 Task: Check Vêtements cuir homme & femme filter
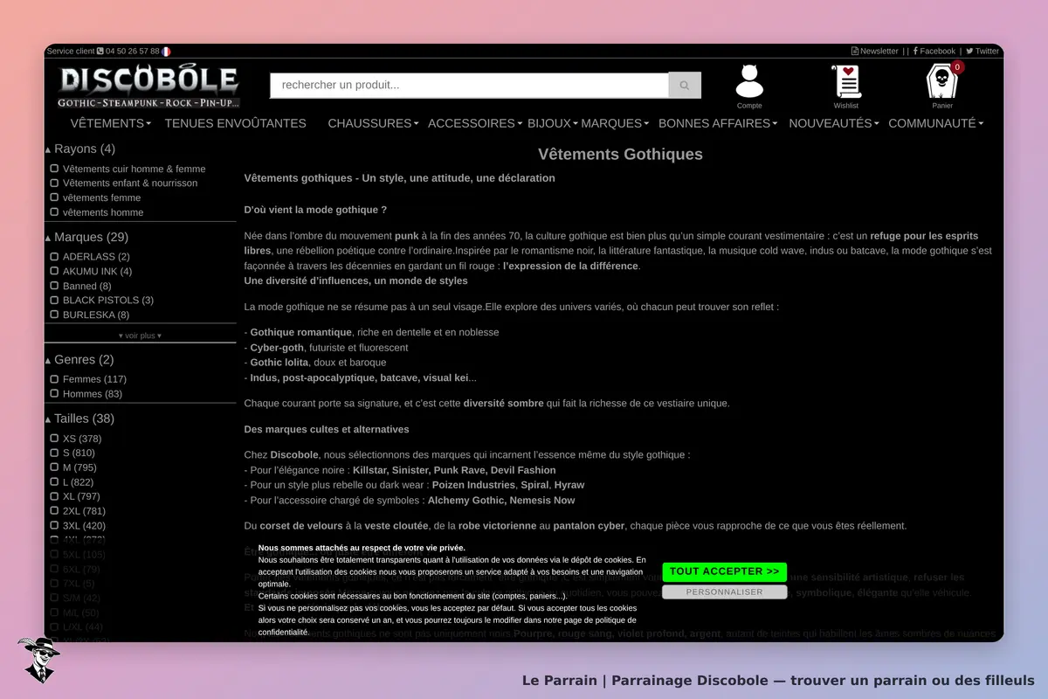pyautogui.click(x=54, y=169)
